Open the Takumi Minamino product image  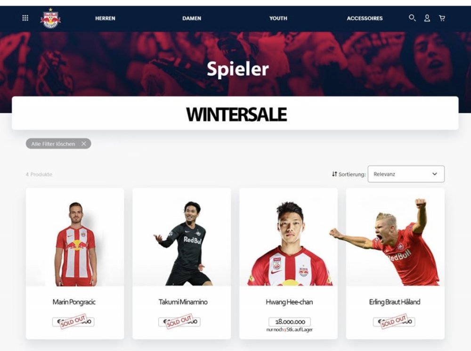pos(182,237)
